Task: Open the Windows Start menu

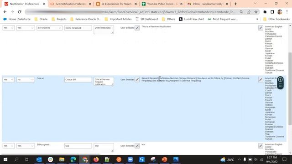Action: pyautogui.click(x=5, y=159)
